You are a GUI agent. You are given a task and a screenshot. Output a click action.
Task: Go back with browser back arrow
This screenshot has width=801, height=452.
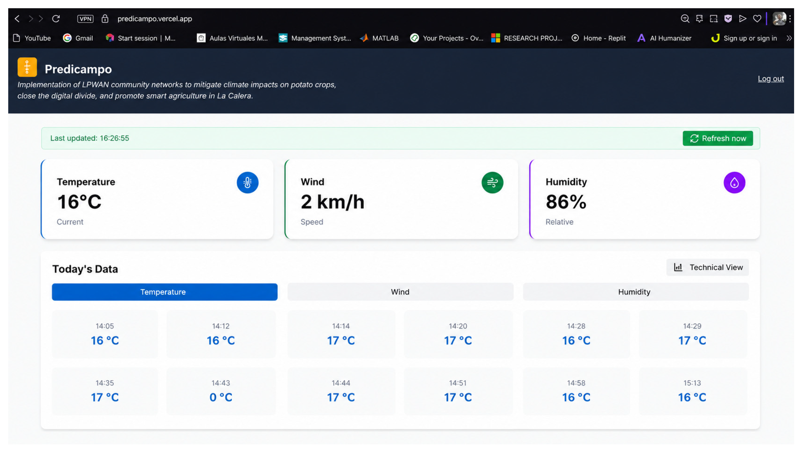click(x=17, y=19)
